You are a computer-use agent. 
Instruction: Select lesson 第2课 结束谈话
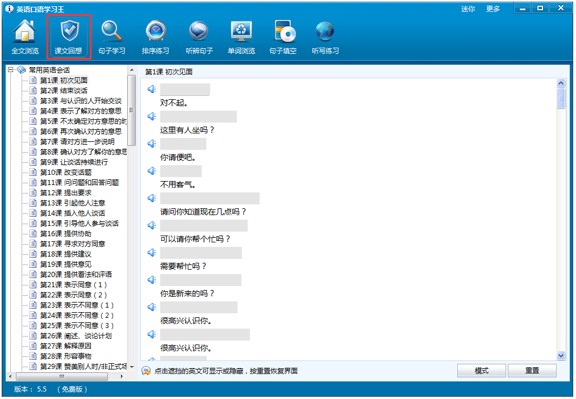click(64, 90)
